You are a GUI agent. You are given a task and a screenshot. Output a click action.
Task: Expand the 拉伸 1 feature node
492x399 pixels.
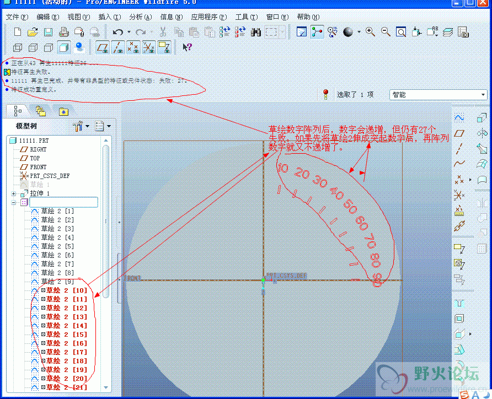13,193
